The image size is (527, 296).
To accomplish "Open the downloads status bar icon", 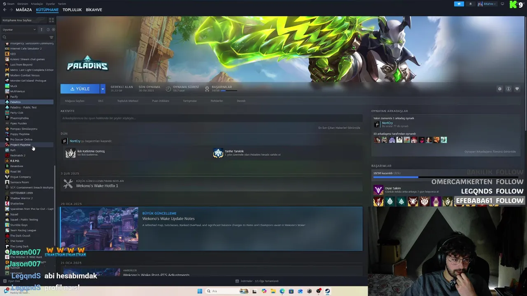I will pos(237,281).
